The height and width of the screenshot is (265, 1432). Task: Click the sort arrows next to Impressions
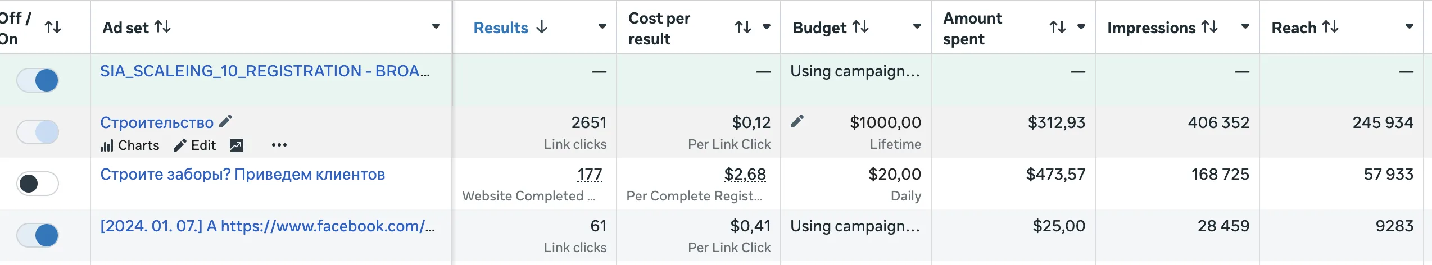point(1209,27)
